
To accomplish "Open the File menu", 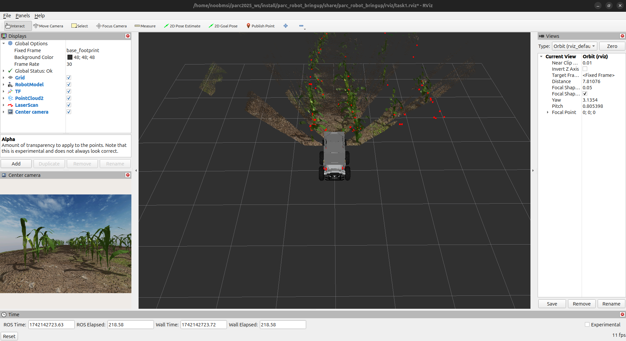I will click(x=7, y=16).
